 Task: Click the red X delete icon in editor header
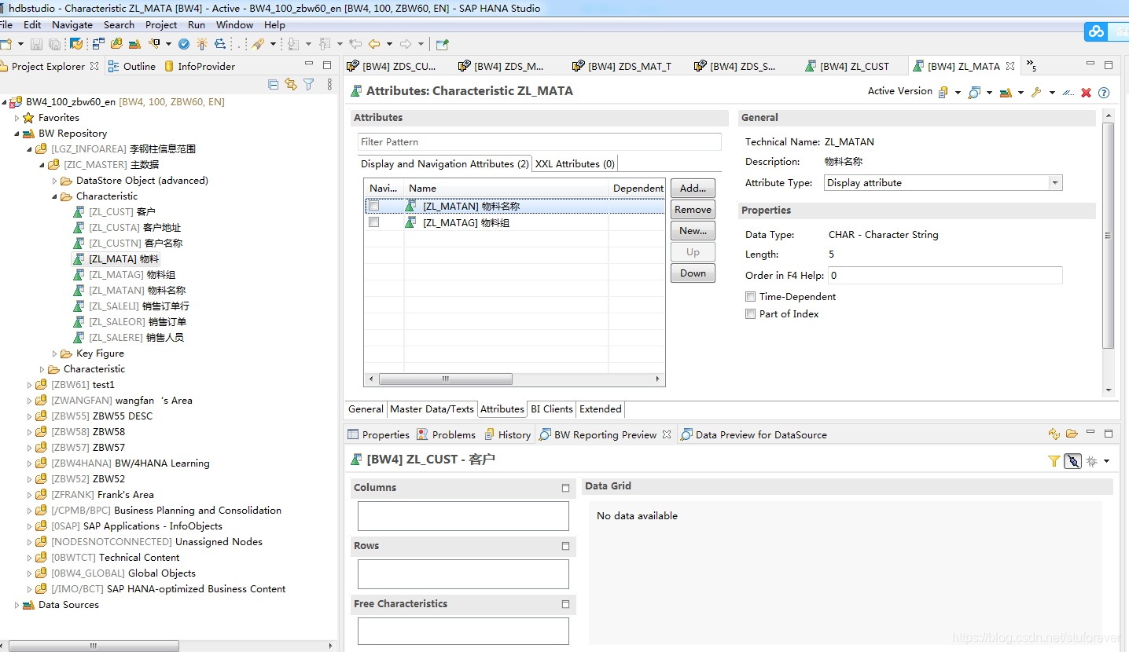[x=1087, y=92]
